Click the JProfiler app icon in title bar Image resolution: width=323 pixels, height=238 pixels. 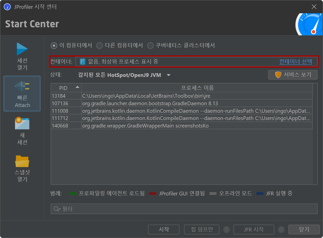7,7
